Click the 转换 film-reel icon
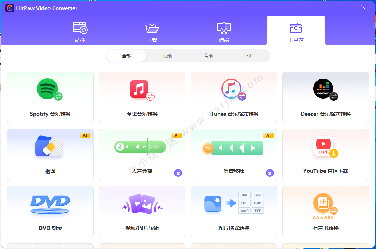Image resolution: width=376 pixels, height=249 pixels. [x=80, y=28]
